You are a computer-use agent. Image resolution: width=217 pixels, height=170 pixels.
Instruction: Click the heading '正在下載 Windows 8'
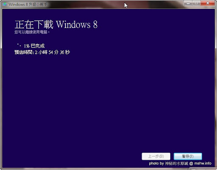tap(56, 25)
